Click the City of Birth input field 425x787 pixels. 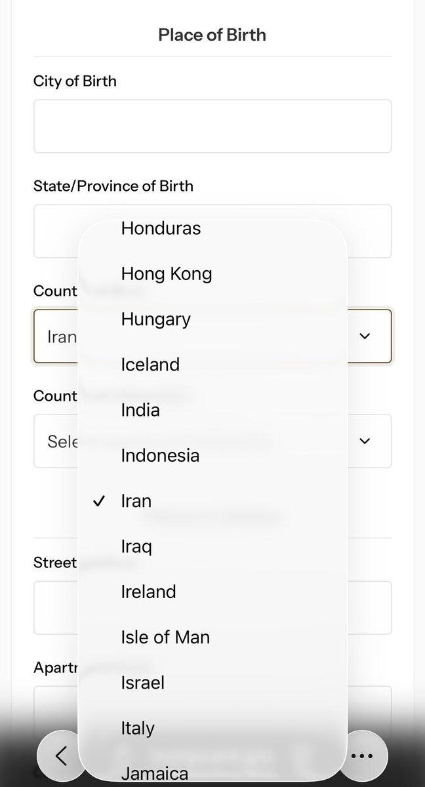pos(212,126)
